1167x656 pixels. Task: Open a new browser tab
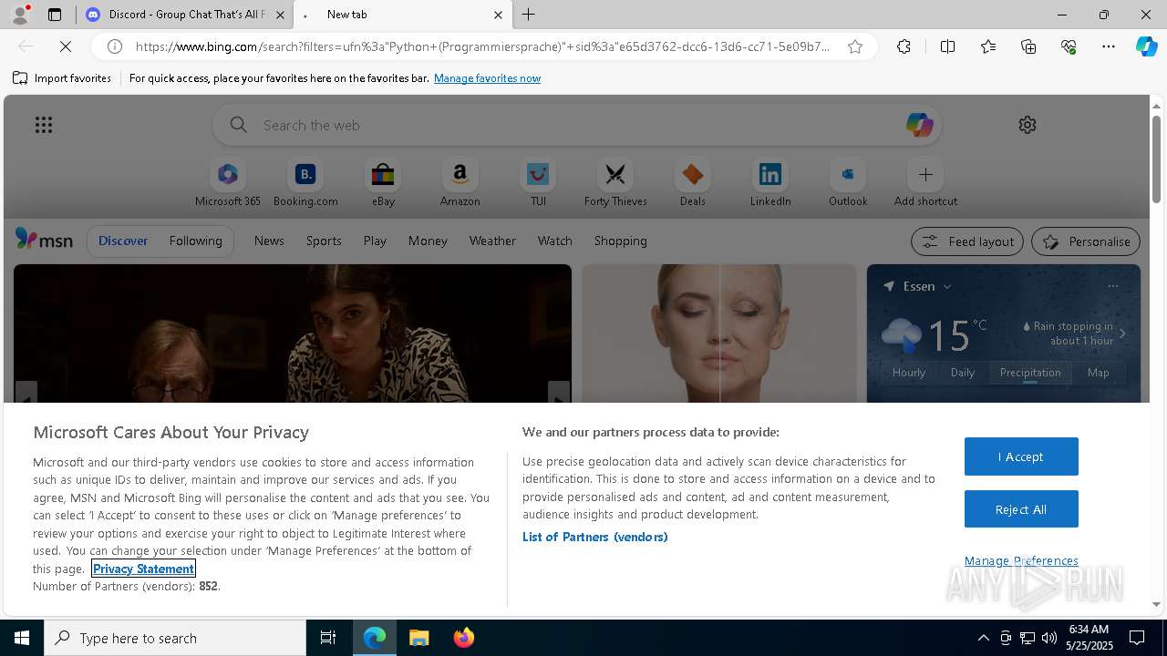(529, 15)
